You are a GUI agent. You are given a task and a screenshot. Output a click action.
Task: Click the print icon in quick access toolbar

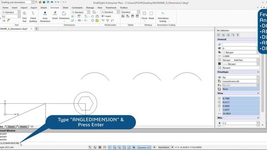click(x=52, y=2)
